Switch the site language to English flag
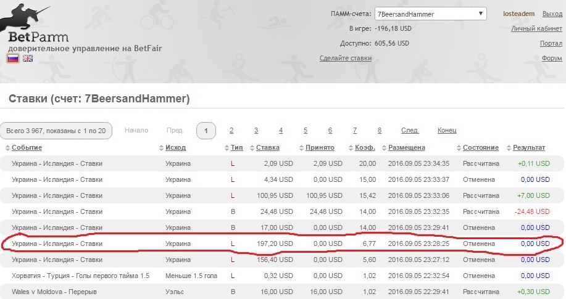This screenshot has width=566, height=299. tap(28, 59)
